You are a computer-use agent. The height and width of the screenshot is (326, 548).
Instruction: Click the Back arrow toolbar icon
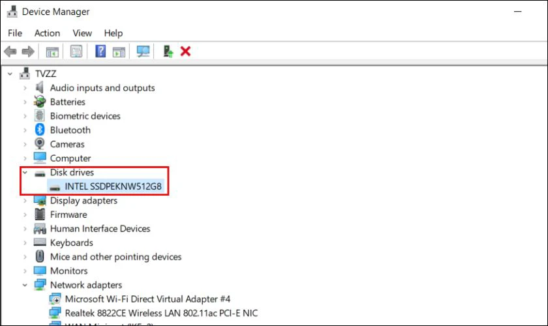(10, 52)
